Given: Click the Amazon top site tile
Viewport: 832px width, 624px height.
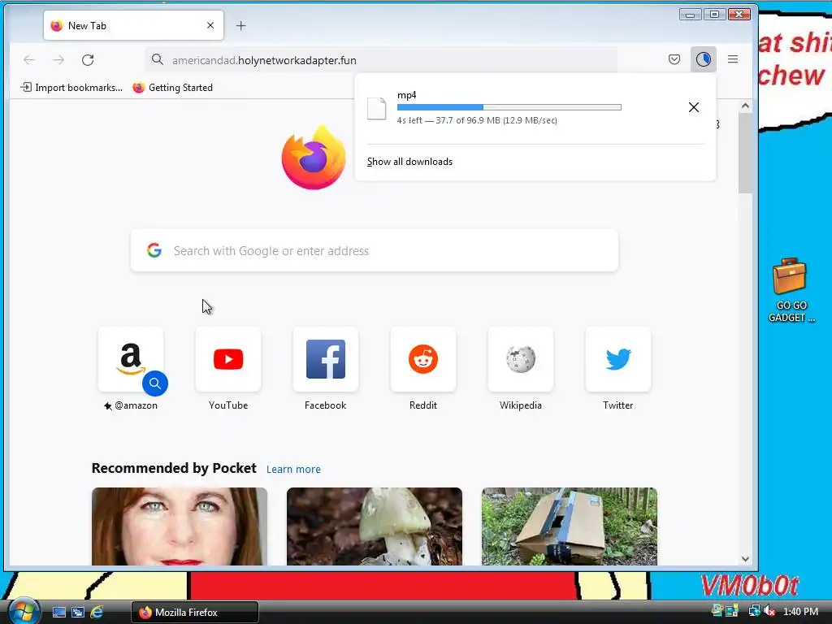Looking at the screenshot, I should tap(131, 359).
